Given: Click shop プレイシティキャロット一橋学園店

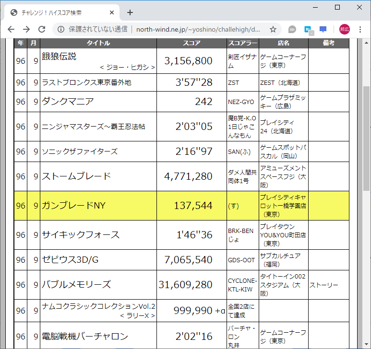Looking at the screenshot, I should (x=283, y=206).
